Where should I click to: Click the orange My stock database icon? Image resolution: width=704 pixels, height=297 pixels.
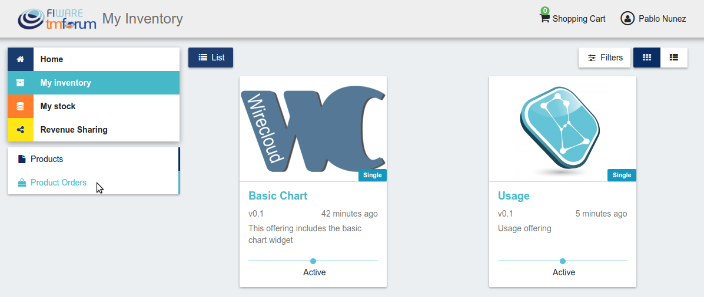coord(20,106)
